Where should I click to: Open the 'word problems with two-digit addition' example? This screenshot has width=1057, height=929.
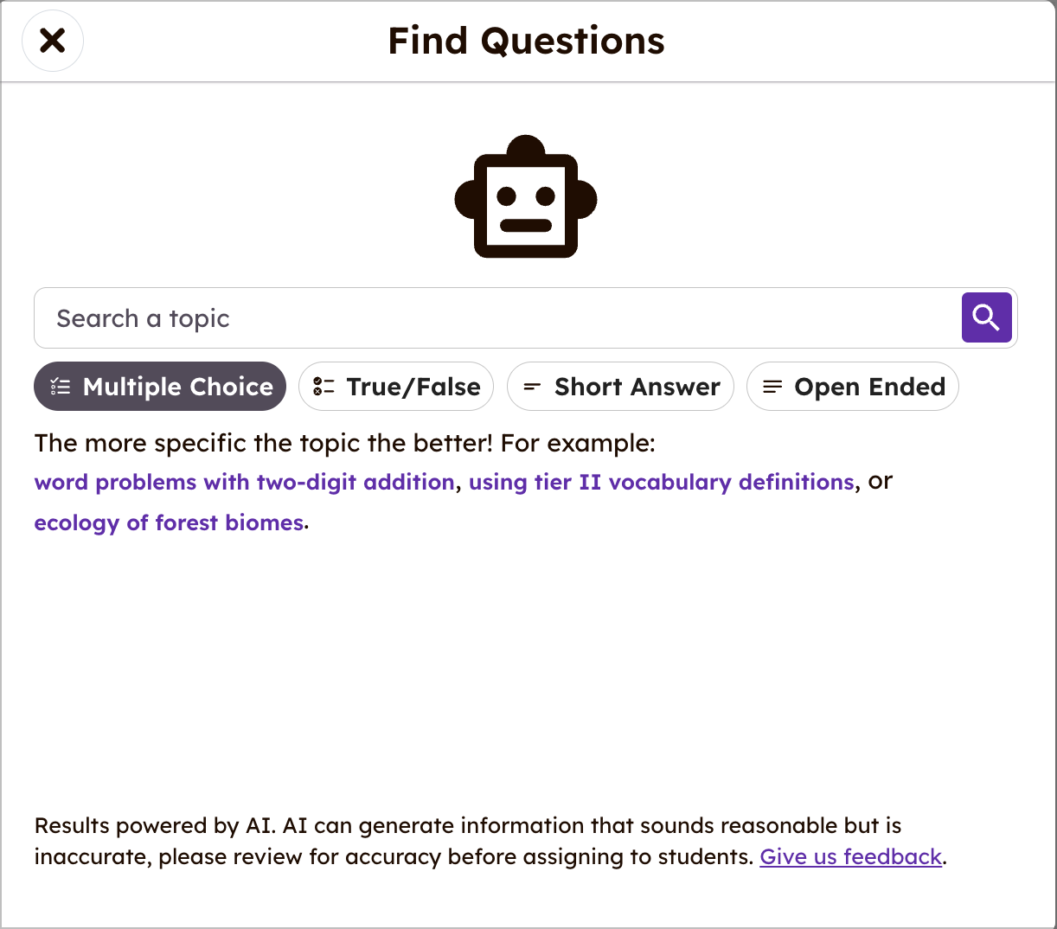pyautogui.click(x=242, y=482)
